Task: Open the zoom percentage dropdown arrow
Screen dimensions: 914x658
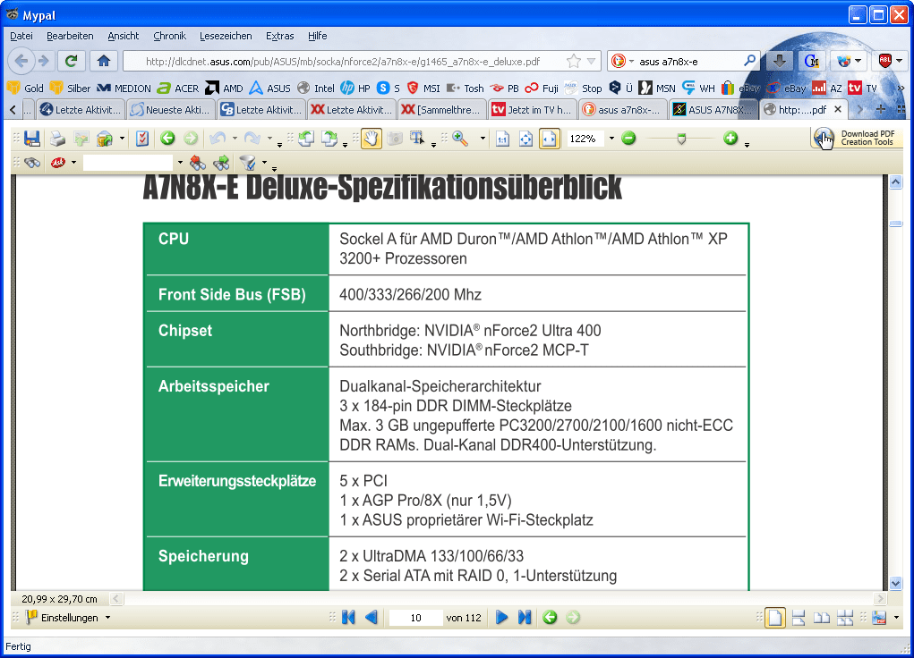Action: pyautogui.click(x=611, y=139)
